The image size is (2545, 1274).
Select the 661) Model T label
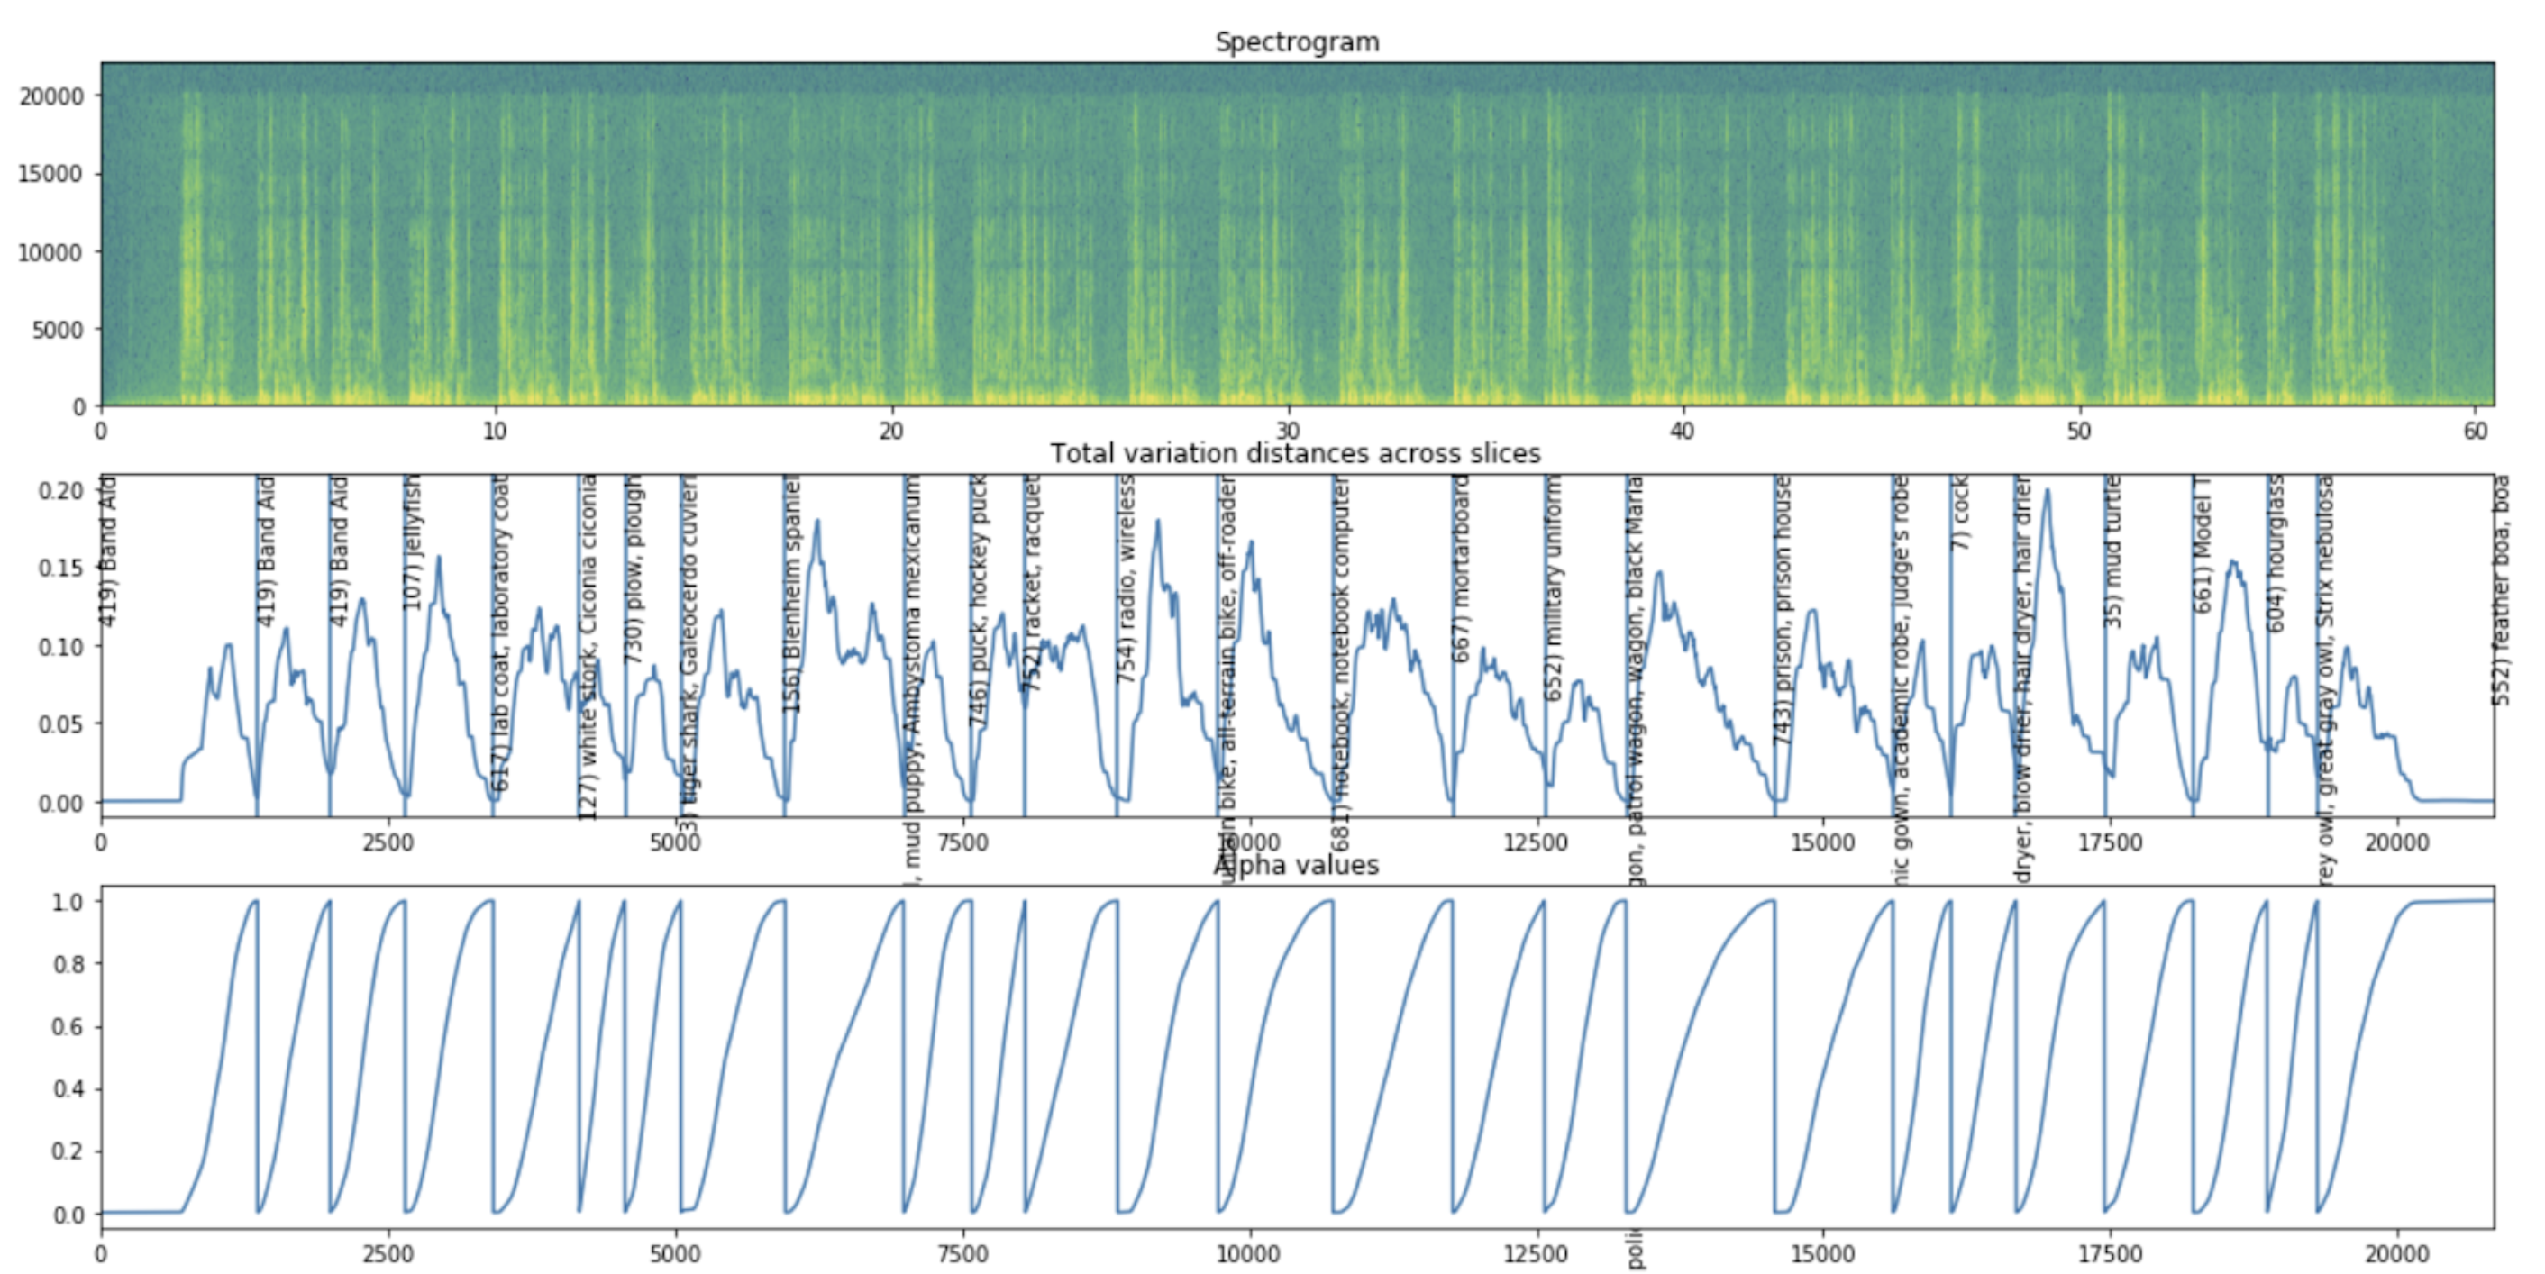(2203, 544)
